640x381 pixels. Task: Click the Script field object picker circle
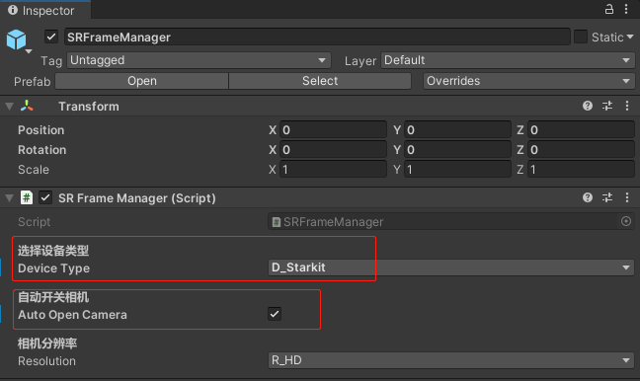tap(626, 221)
